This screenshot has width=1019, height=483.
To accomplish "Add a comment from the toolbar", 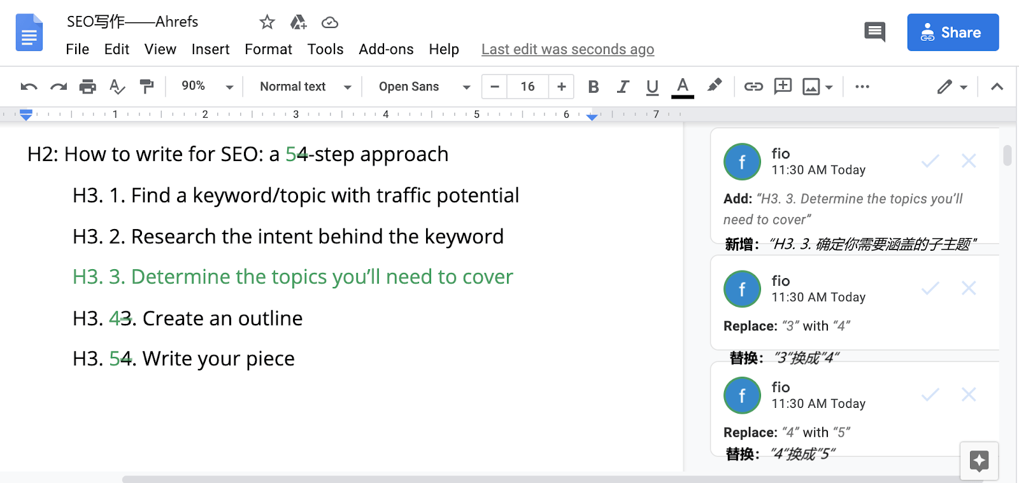I will point(782,86).
